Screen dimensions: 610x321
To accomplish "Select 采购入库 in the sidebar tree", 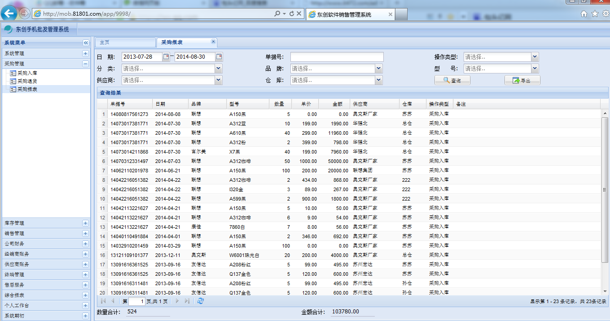I will tap(27, 73).
